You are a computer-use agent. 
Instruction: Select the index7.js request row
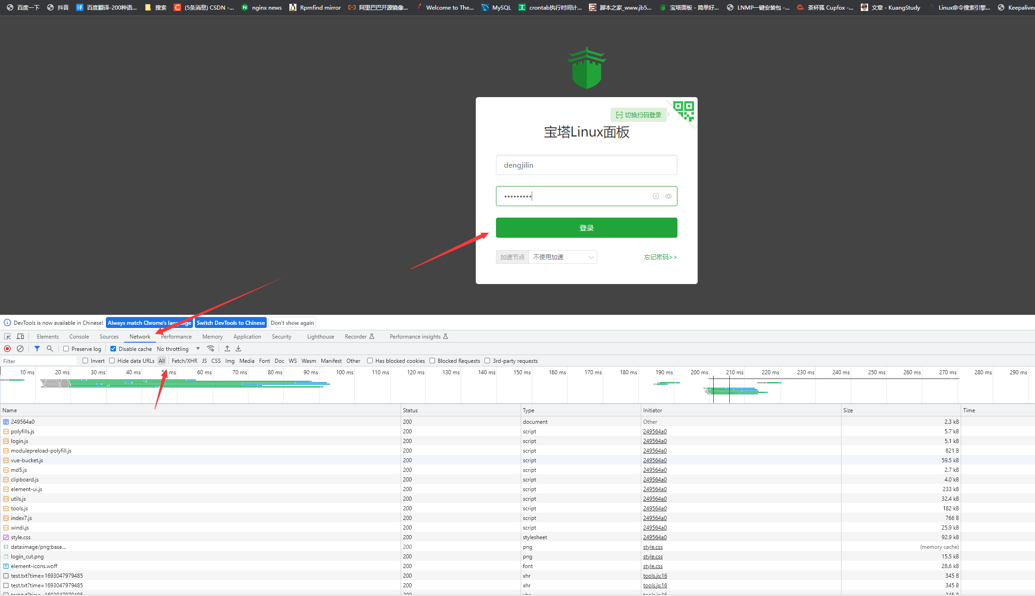coord(517,518)
